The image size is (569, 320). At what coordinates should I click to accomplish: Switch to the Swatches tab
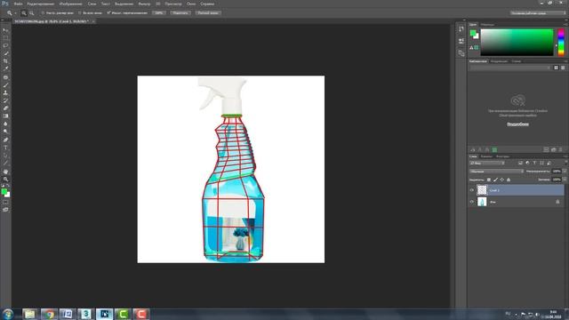pos(487,25)
